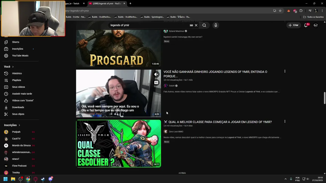Open Flow Podcast subscription
This screenshot has height=183, width=326.
click(19, 166)
